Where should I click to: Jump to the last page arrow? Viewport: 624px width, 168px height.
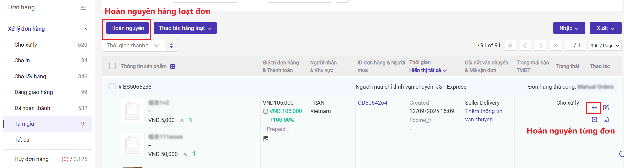click(556, 46)
